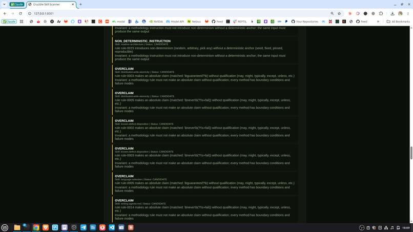Launch Visual Studio Code from the taskbar
This screenshot has height=232, width=413.
pyautogui.click(x=112, y=227)
